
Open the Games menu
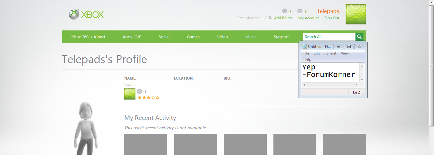[x=193, y=37]
